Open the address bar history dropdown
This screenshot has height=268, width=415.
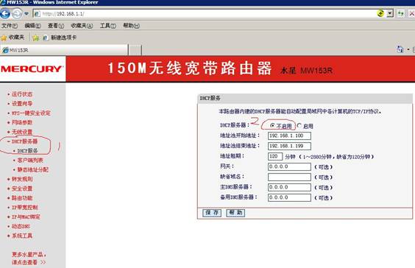pyautogui.click(x=390, y=13)
